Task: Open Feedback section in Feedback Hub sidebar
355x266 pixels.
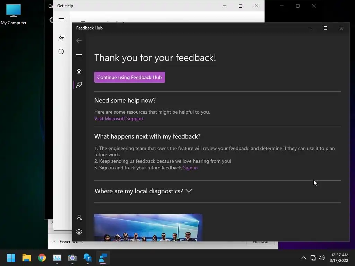Action: click(x=79, y=85)
